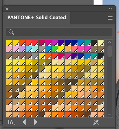Screen dimensions: 119x129
Task: Load the next swatch library
Action: click(x=35, y=122)
